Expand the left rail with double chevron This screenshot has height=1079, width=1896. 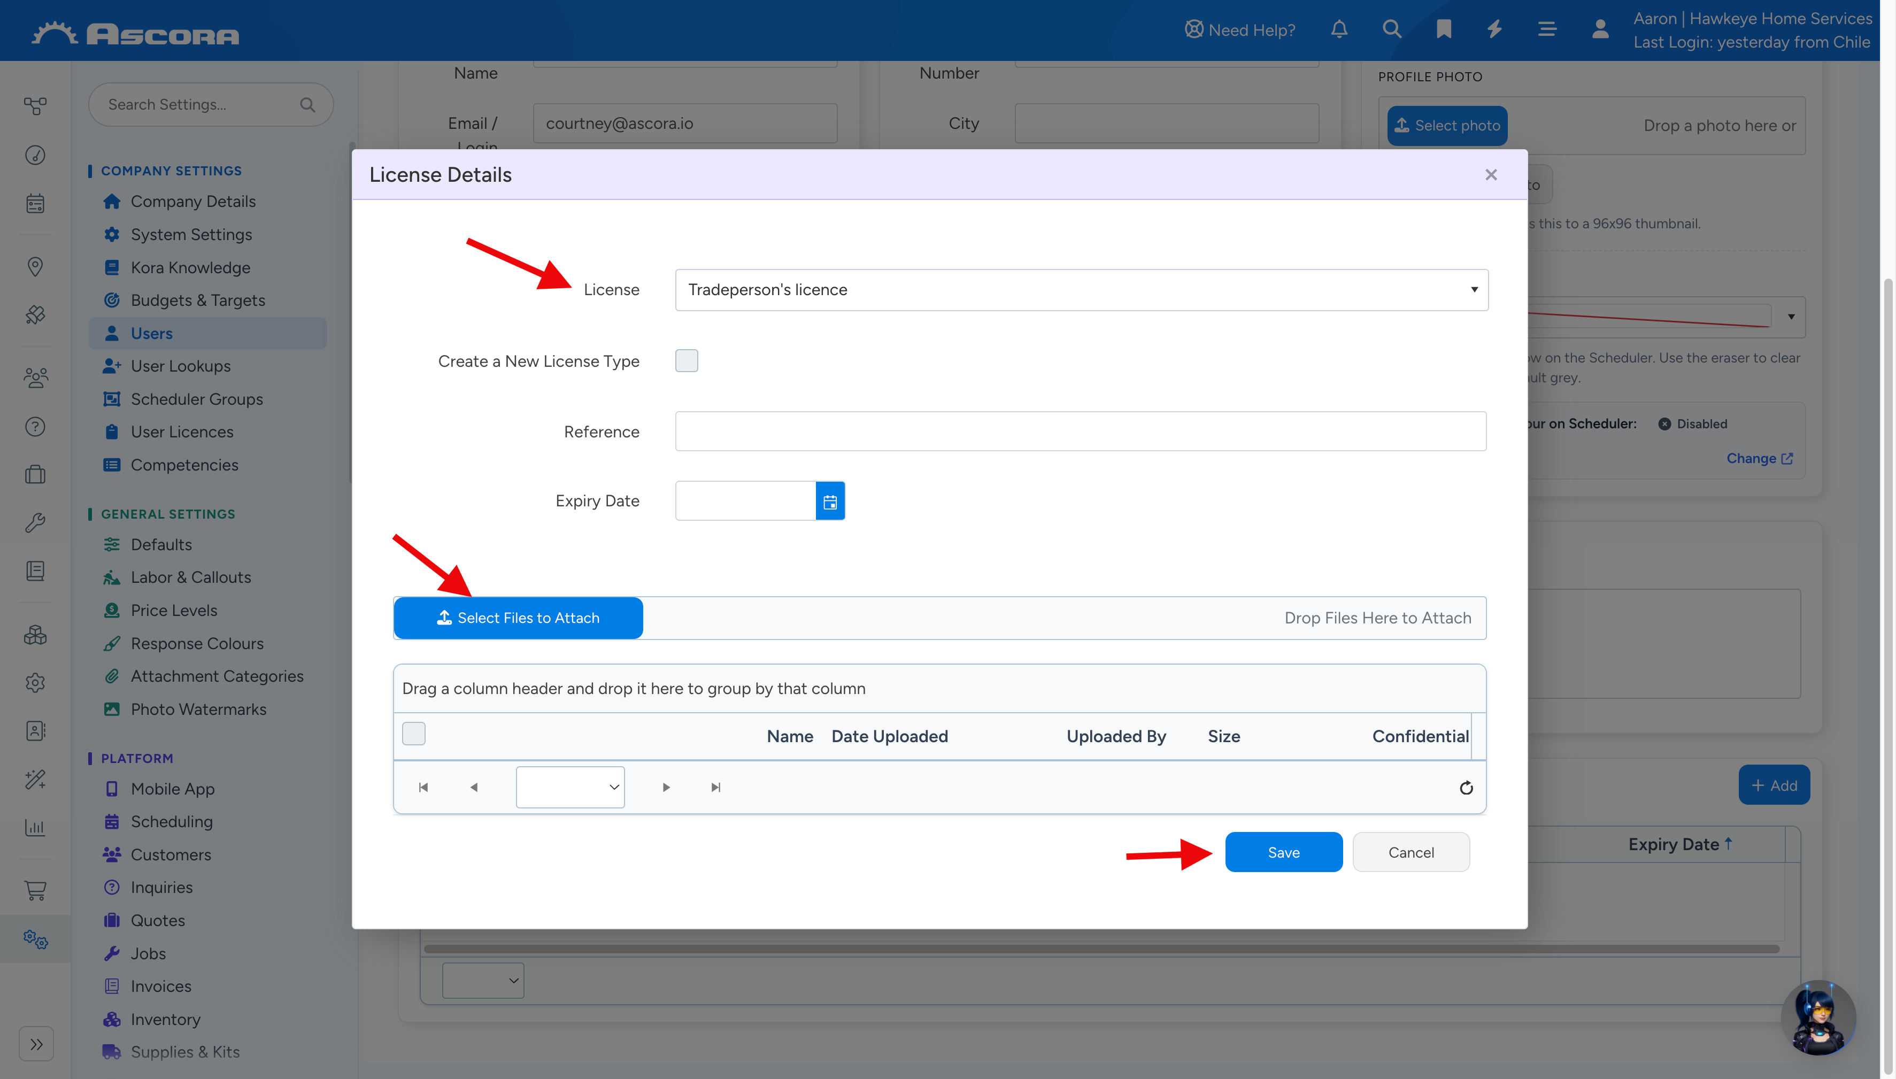(x=36, y=1044)
